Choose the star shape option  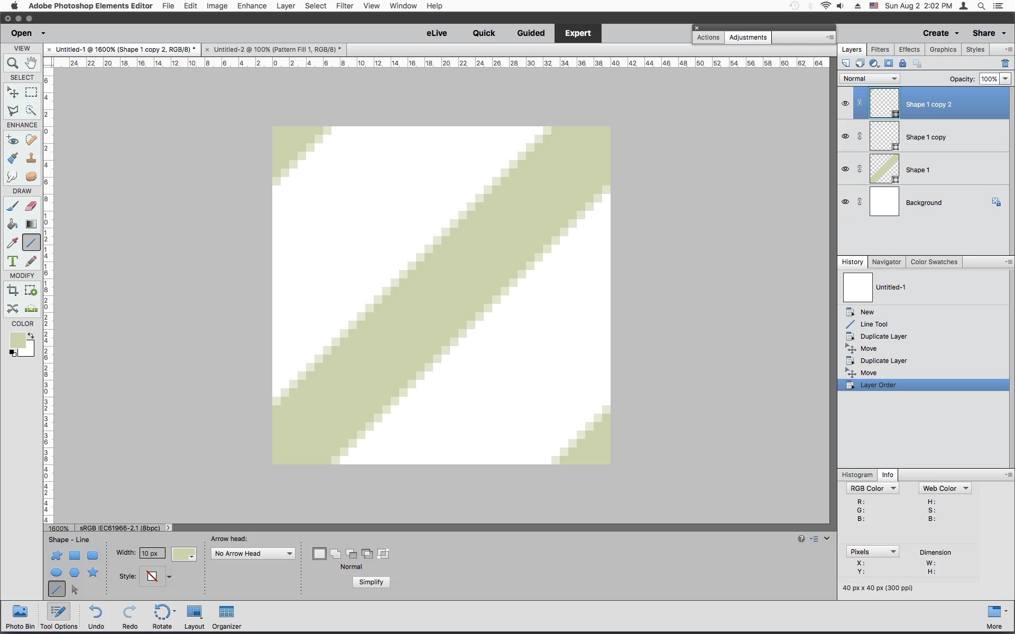93,572
